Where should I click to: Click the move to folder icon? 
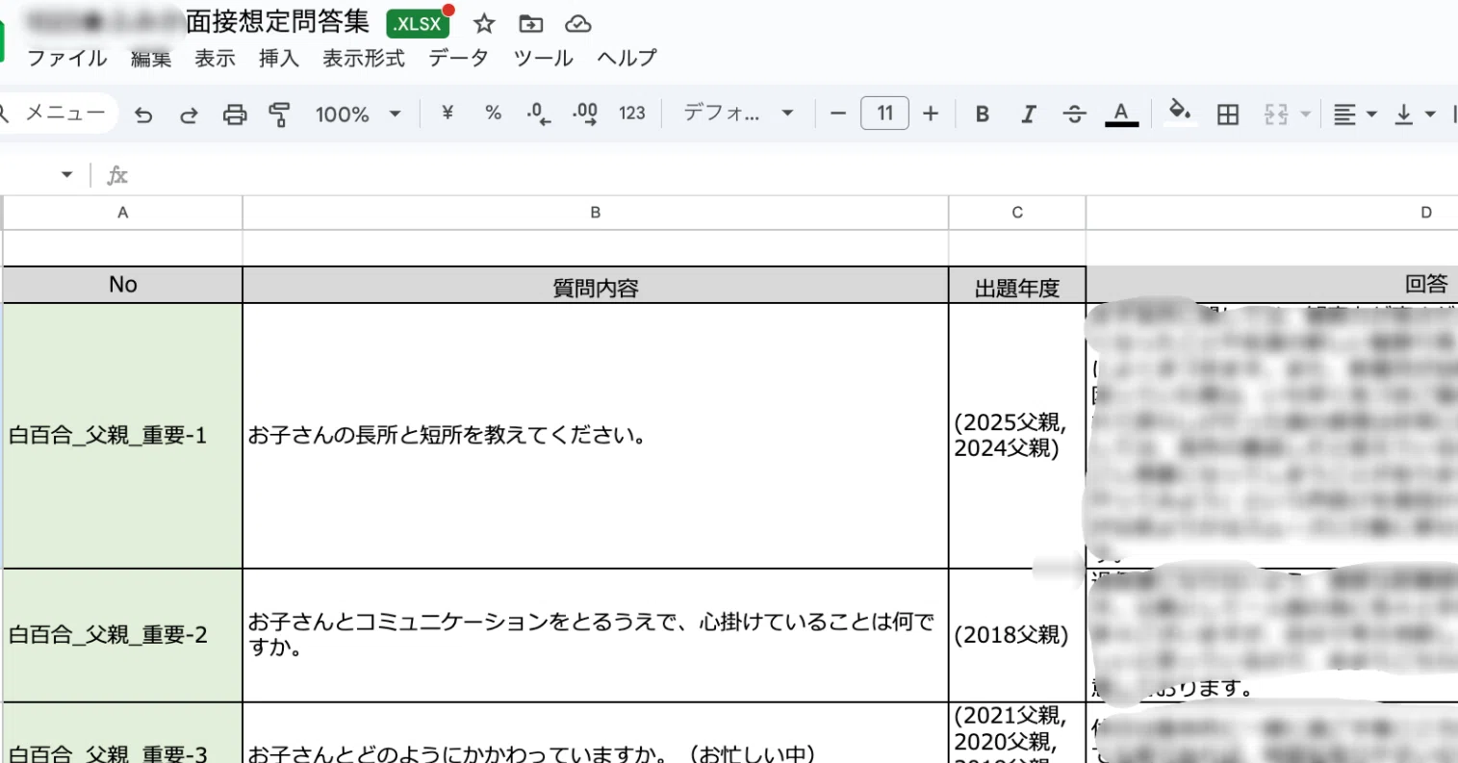(530, 24)
